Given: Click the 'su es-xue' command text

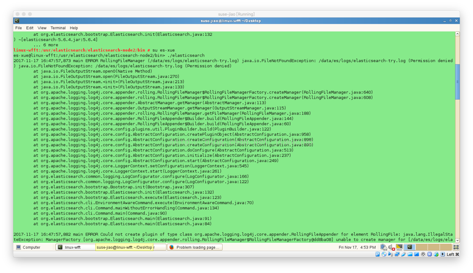Looking at the screenshot, I should pyautogui.click(x=164, y=50).
